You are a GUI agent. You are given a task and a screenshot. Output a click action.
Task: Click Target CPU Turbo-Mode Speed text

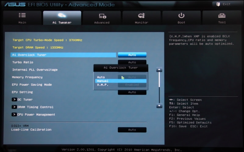(x=47, y=40)
